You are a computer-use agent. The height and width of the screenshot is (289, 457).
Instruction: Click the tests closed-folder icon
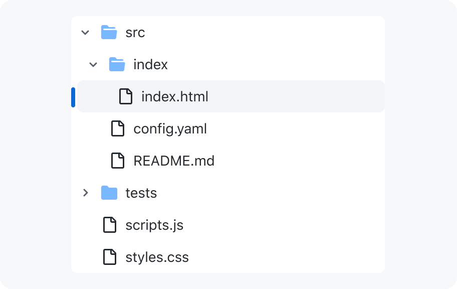point(109,193)
